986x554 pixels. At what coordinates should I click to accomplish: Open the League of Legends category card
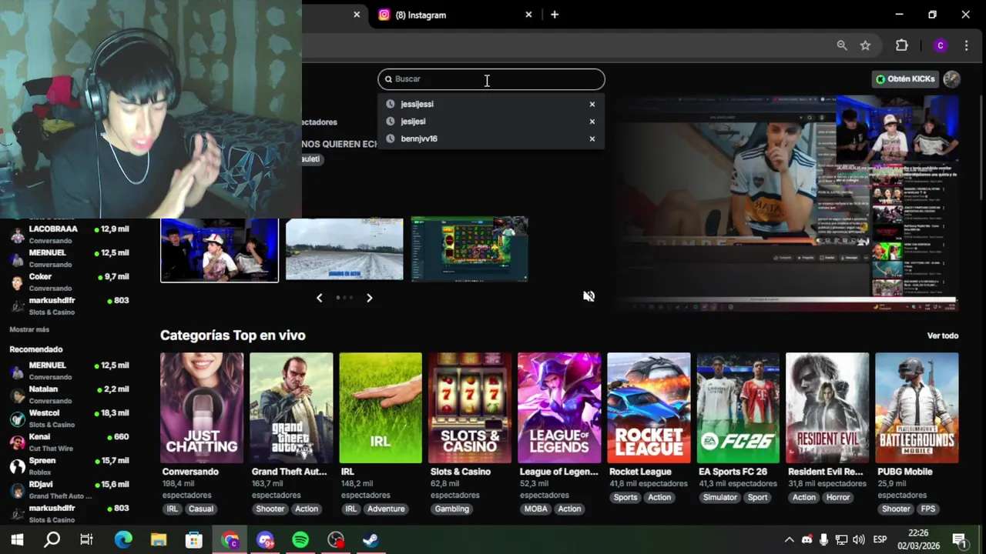click(559, 408)
